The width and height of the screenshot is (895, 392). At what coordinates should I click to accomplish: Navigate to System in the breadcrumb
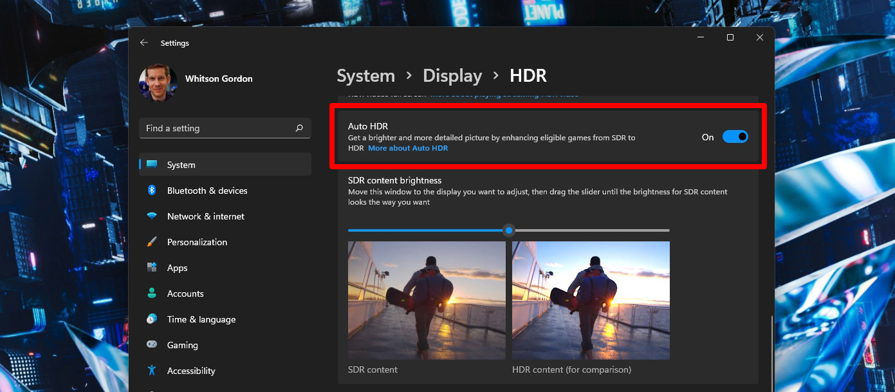pyautogui.click(x=365, y=76)
